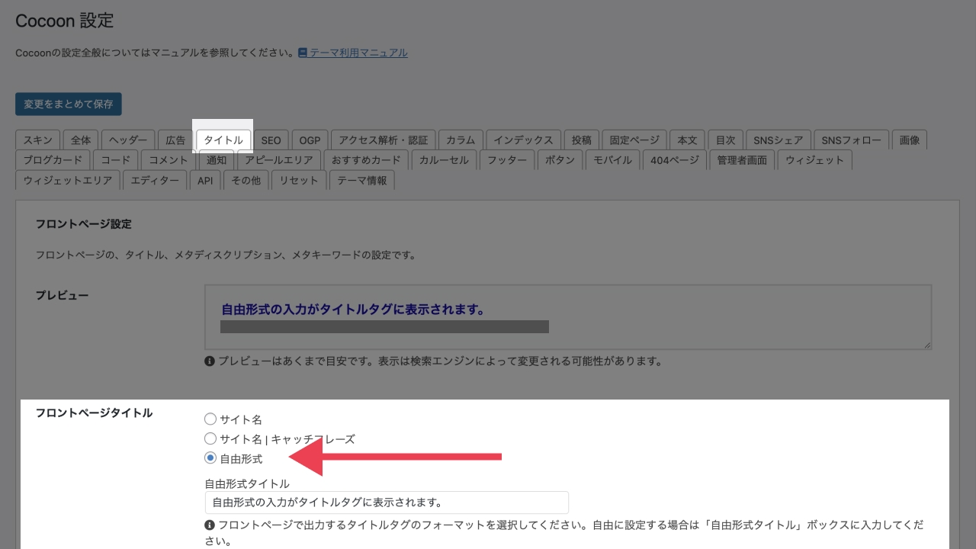Go to the コード tab
This screenshot has width=976, height=549.
coord(116,160)
